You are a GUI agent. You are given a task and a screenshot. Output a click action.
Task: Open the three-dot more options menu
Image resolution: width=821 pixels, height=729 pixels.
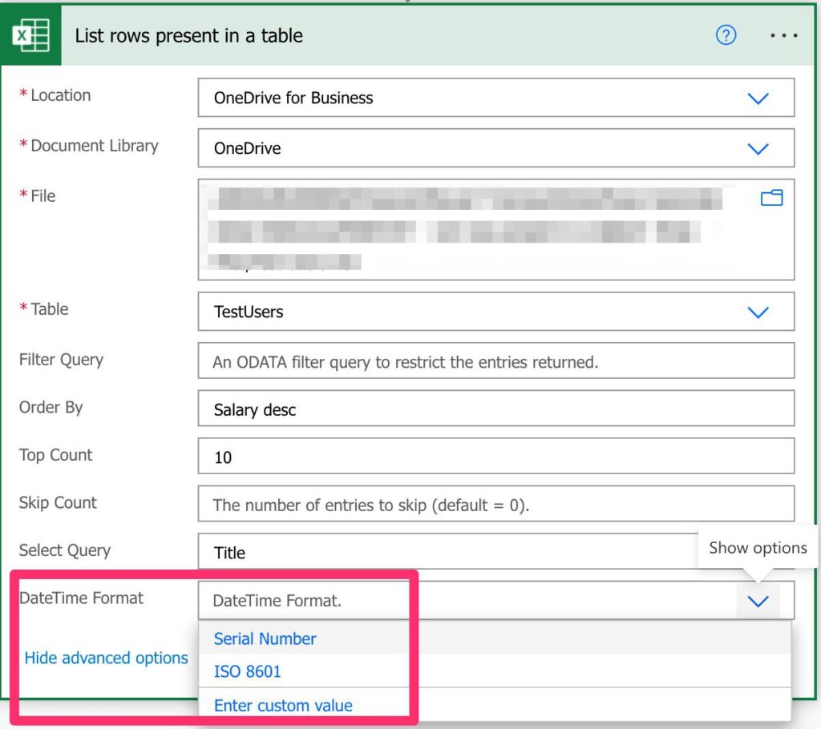783,35
